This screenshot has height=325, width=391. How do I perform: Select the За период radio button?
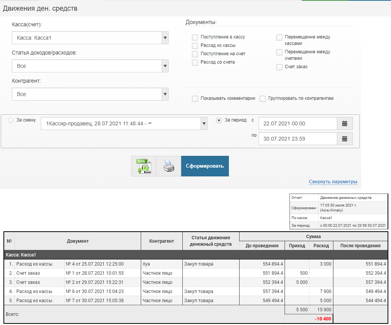[219, 120]
